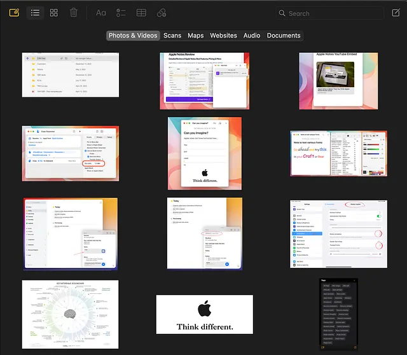
Task: Open the Apple Notes Review thumbnail
Action: point(205,81)
